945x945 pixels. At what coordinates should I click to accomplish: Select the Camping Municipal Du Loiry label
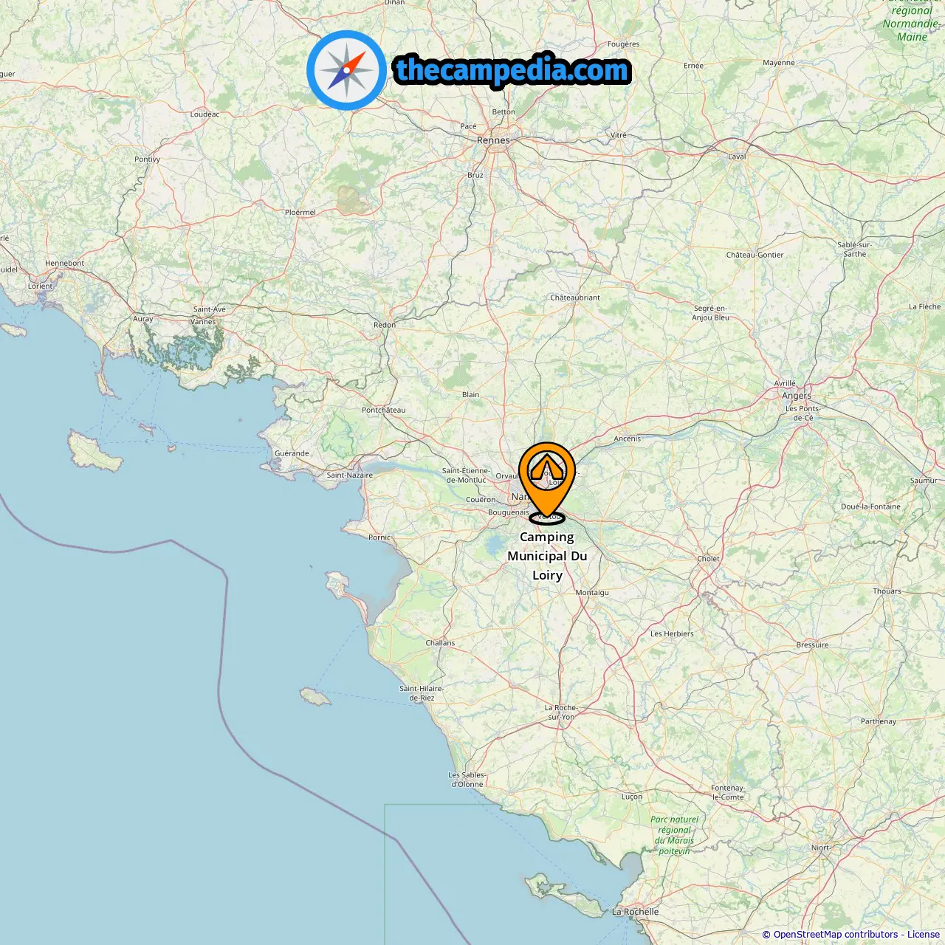pos(547,556)
